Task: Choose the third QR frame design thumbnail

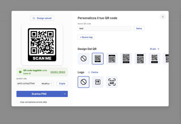Action: coord(112,59)
